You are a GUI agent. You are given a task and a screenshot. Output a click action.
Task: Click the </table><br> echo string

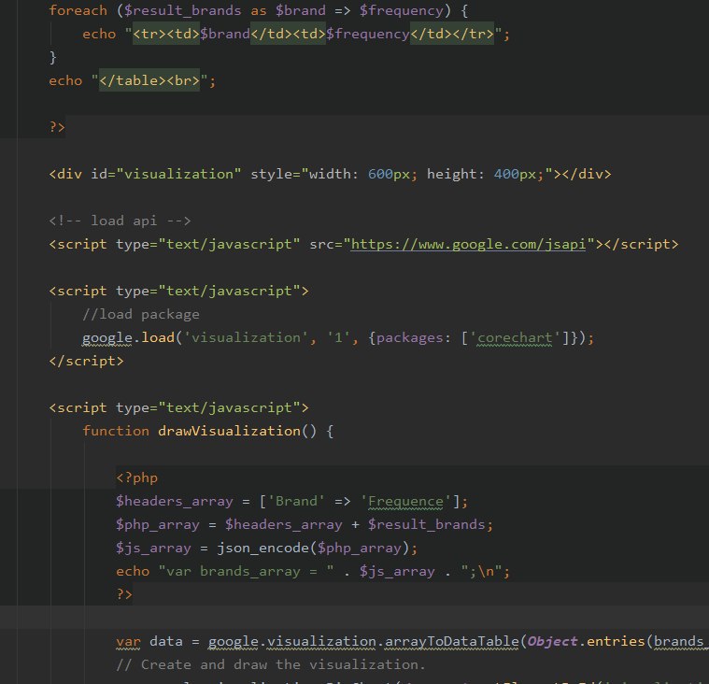(x=149, y=80)
